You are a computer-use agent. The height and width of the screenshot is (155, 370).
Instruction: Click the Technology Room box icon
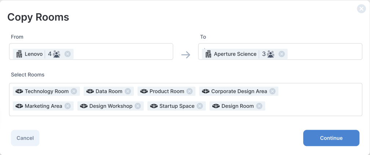[x=19, y=91]
